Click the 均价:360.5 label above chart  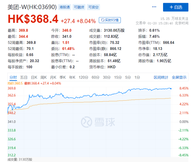15,83
